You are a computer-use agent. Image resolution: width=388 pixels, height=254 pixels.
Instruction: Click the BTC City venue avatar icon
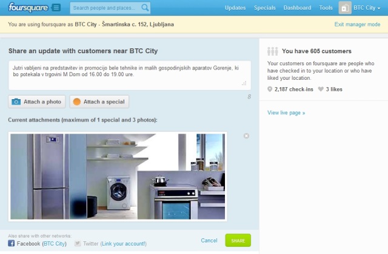(345, 8)
